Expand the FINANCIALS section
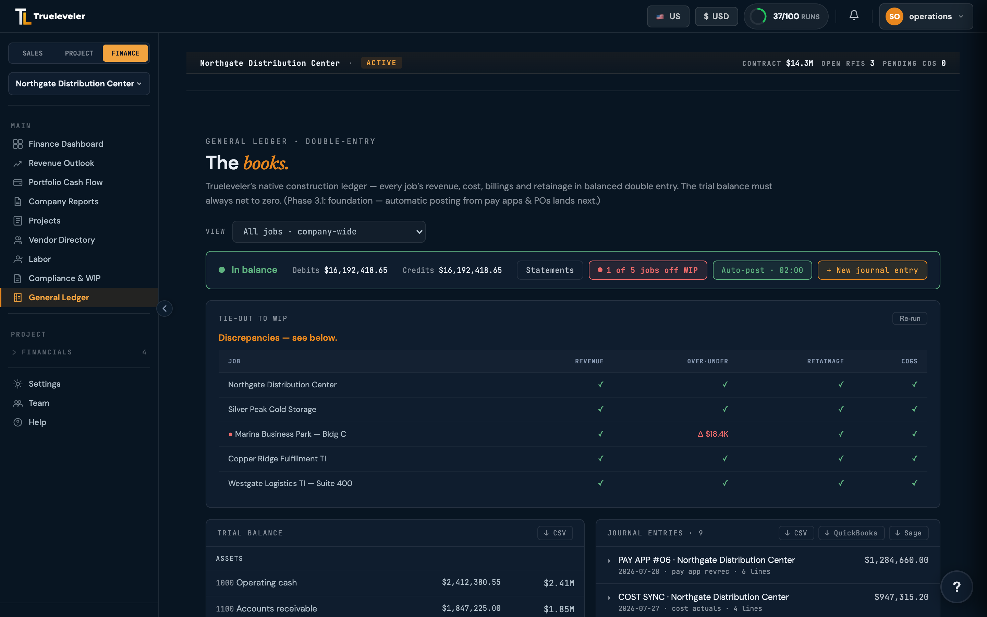 click(79, 352)
